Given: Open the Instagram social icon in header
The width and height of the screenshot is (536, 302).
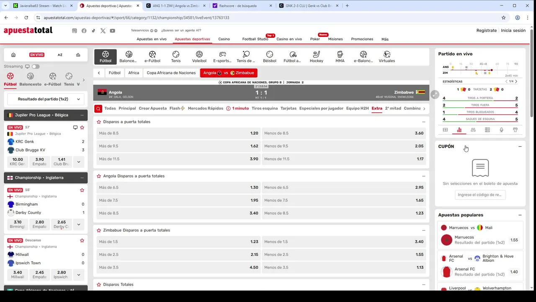Looking at the screenshot, I should coord(75,31).
